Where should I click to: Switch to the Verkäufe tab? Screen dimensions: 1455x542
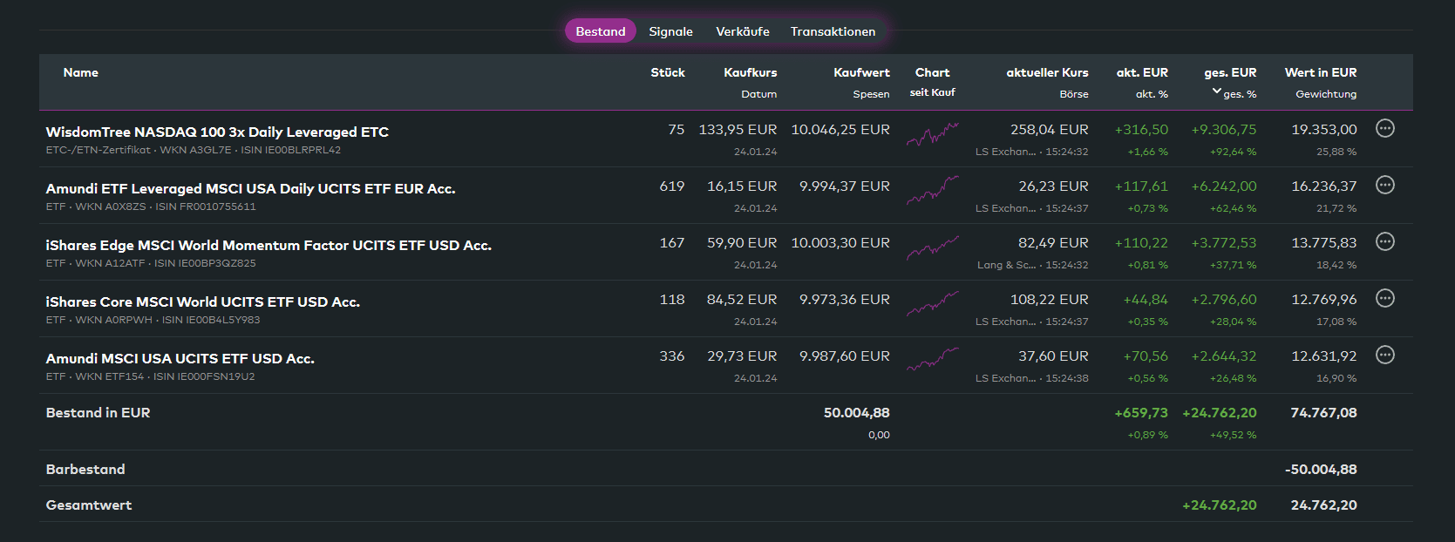coord(742,31)
